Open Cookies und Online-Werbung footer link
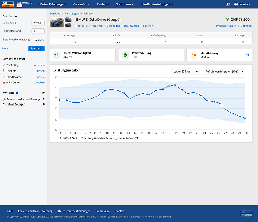Screen dimensions: 258x222 pos(35,211)
